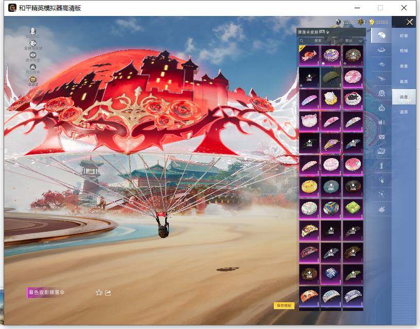The image size is (420, 329).
Task: Switch to the 战备 tab
Action: [404, 97]
